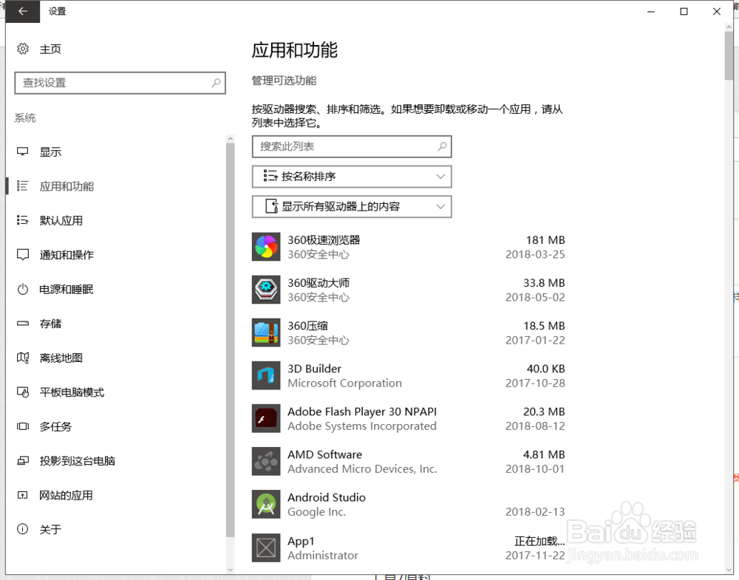This screenshot has height=580, width=739.
Task: Open 管理可选功能 link
Action: point(284,81)
